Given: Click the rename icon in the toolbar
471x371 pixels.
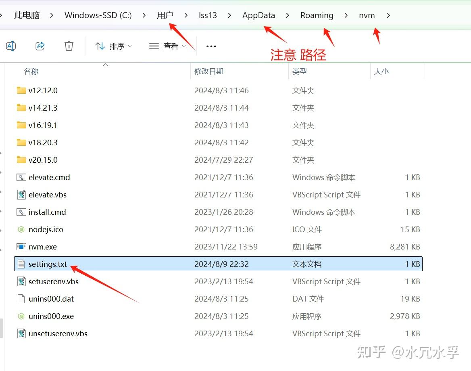Looking at the screenshot, I should 11,46.
